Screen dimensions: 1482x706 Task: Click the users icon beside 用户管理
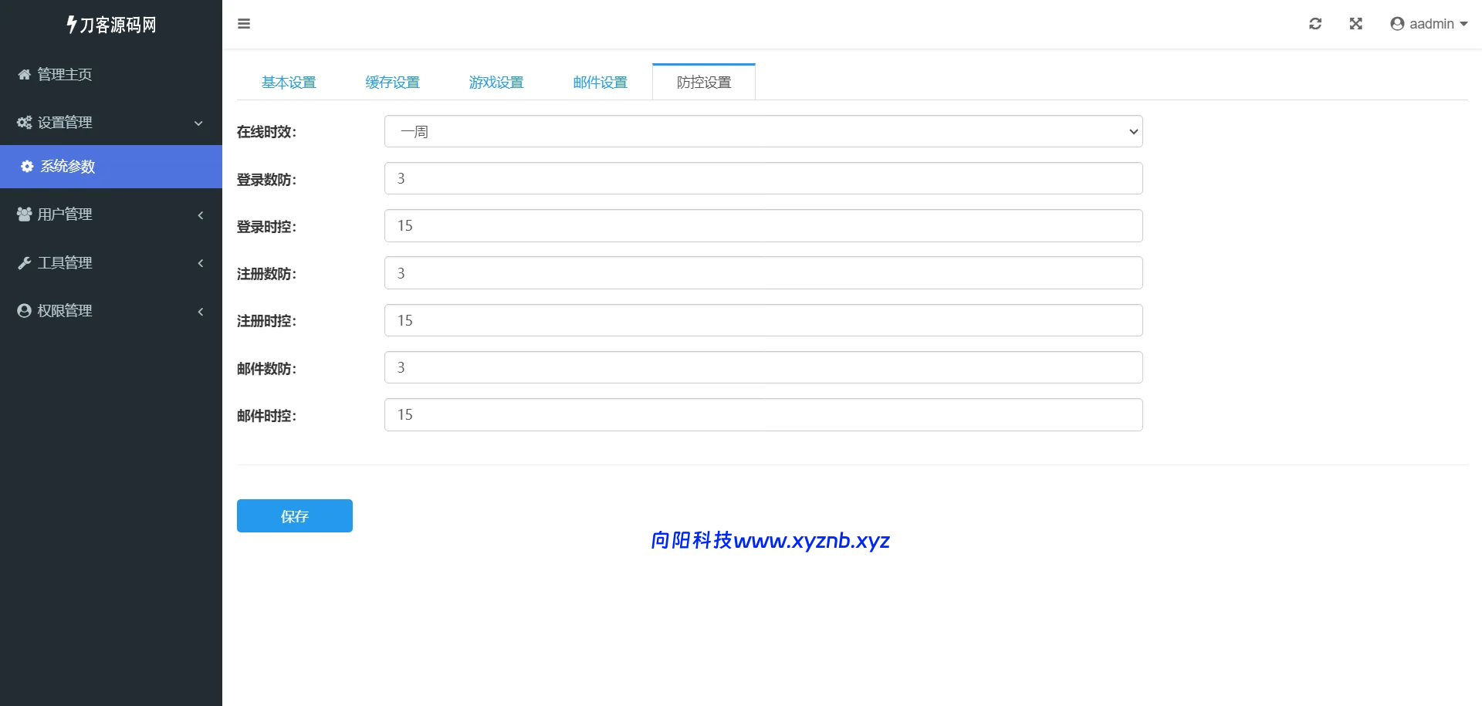point(22,215)
